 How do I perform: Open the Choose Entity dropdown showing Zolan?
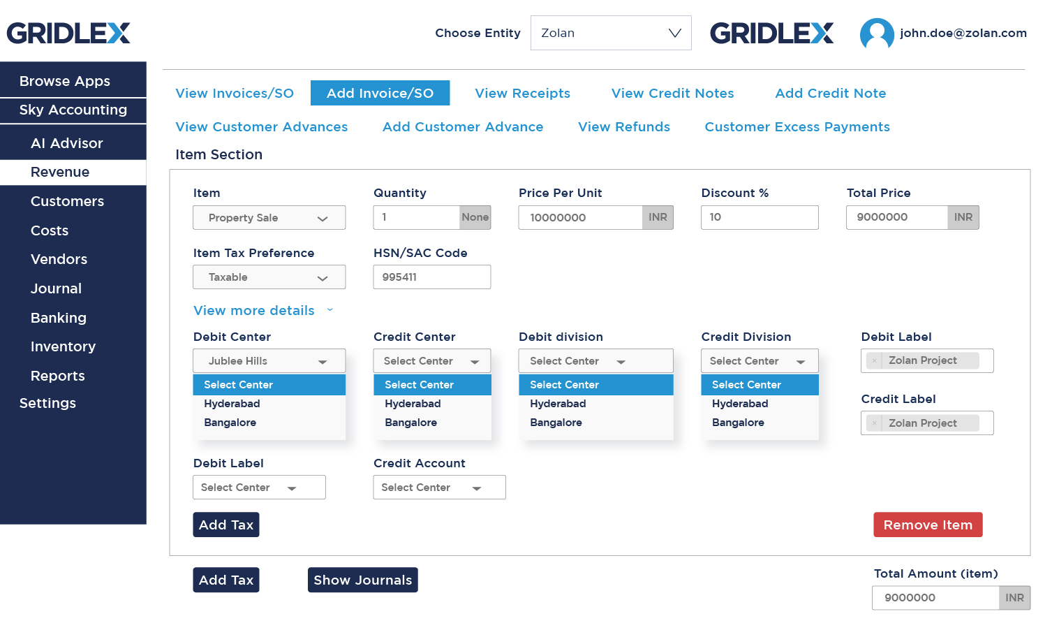(611, 33)
